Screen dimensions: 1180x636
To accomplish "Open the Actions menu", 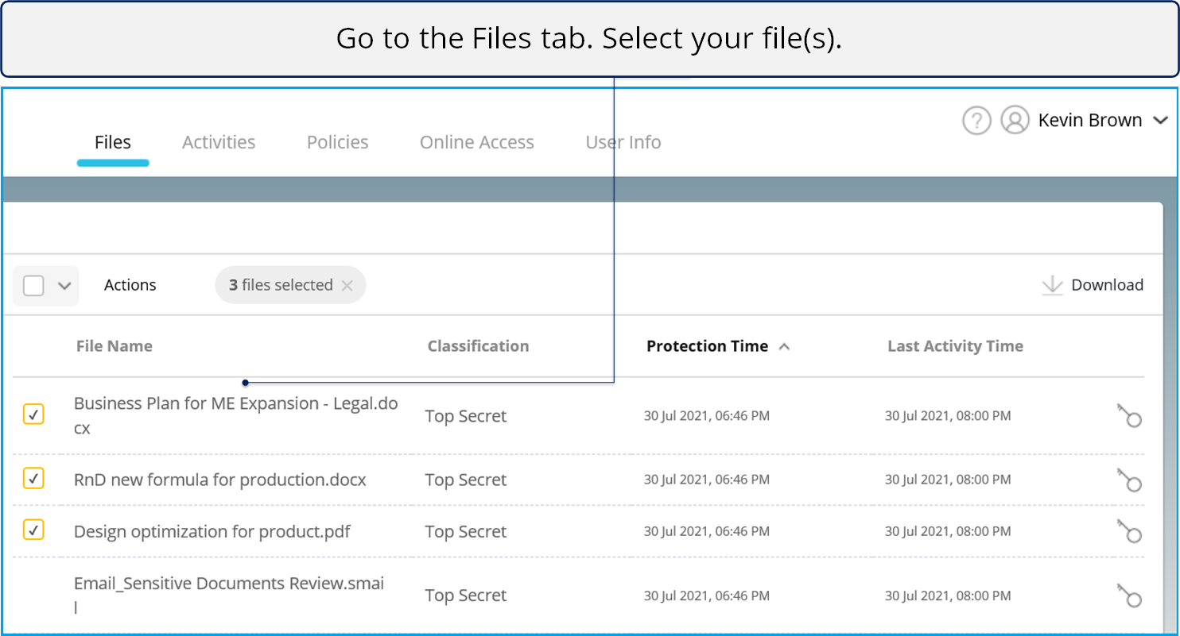I will point(130,285).
